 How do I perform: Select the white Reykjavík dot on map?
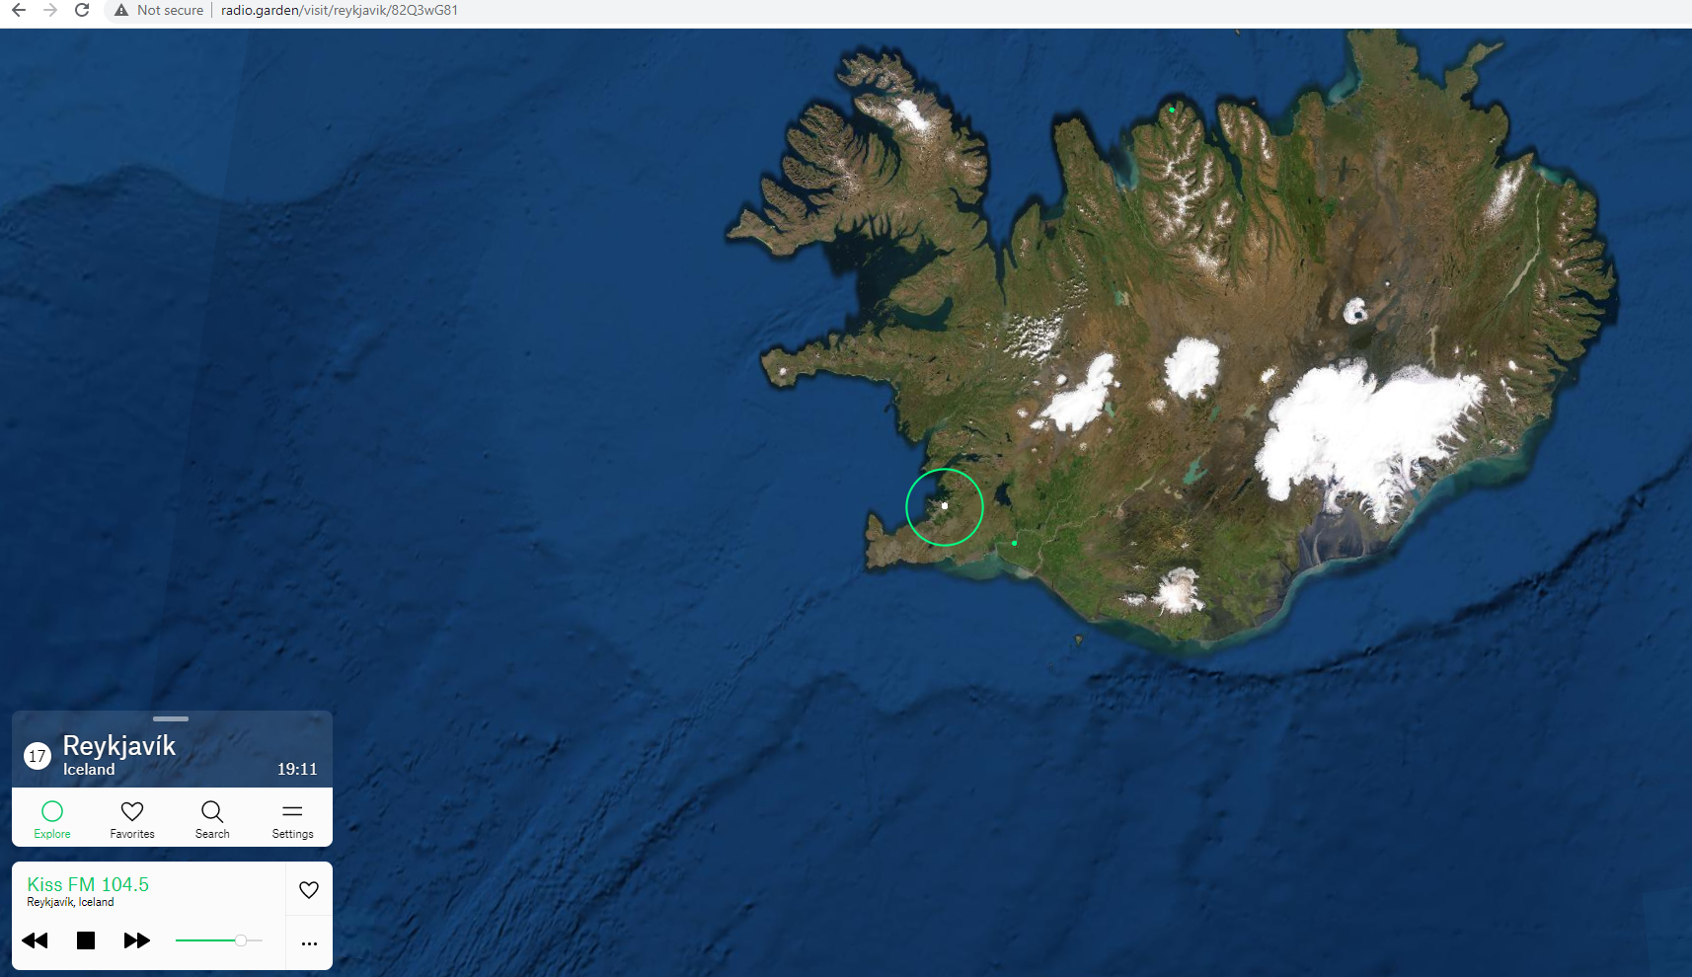click(x=945, y=505)
